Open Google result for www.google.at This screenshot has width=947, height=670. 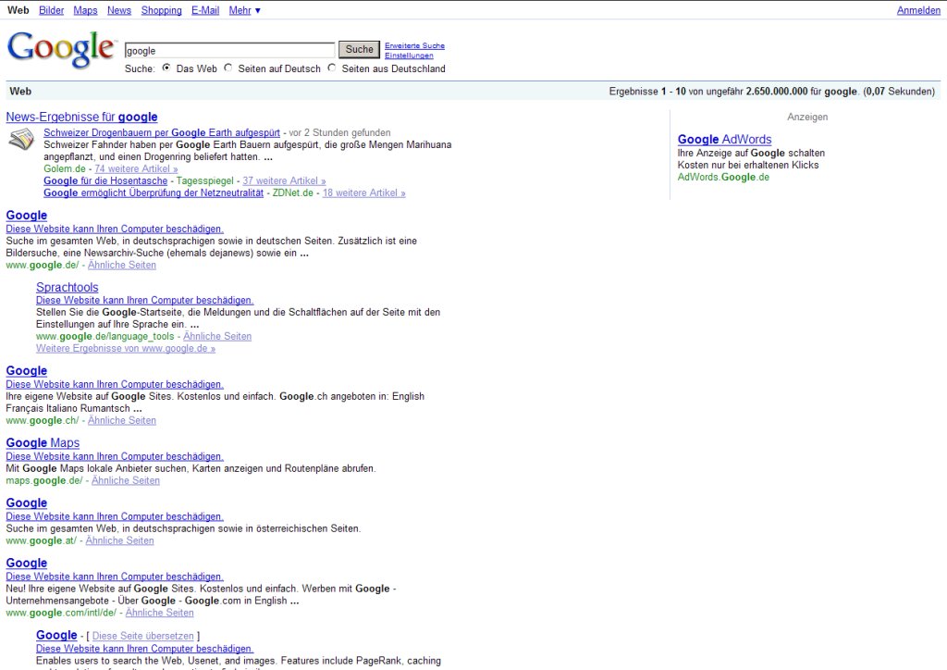(x=27, y=503)
